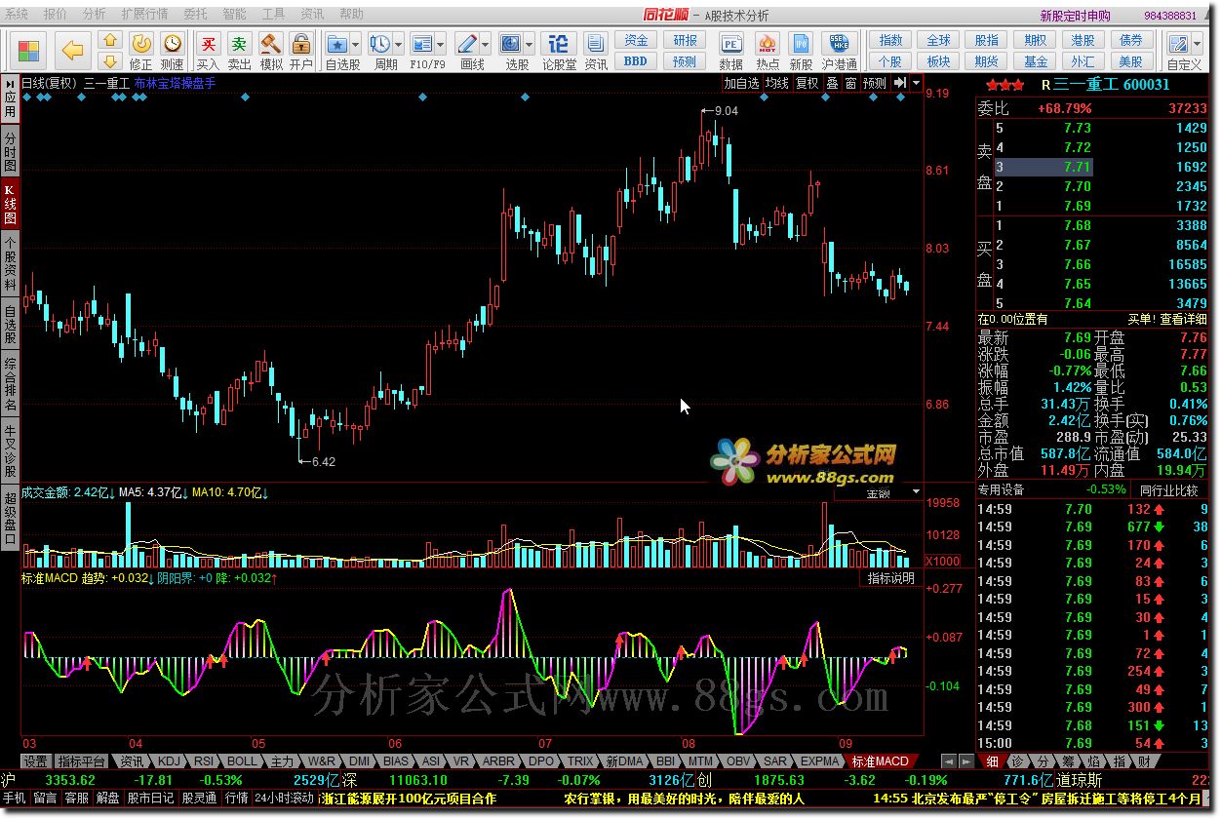The width and height of the screenshot is (1221, 819).
Task: Click the down arrow page icon in toolbar
Action: coord(110,60)
